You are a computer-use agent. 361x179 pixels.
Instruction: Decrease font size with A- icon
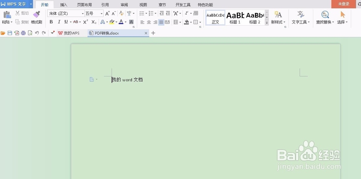pyautogui.click(x=114, y=14)
